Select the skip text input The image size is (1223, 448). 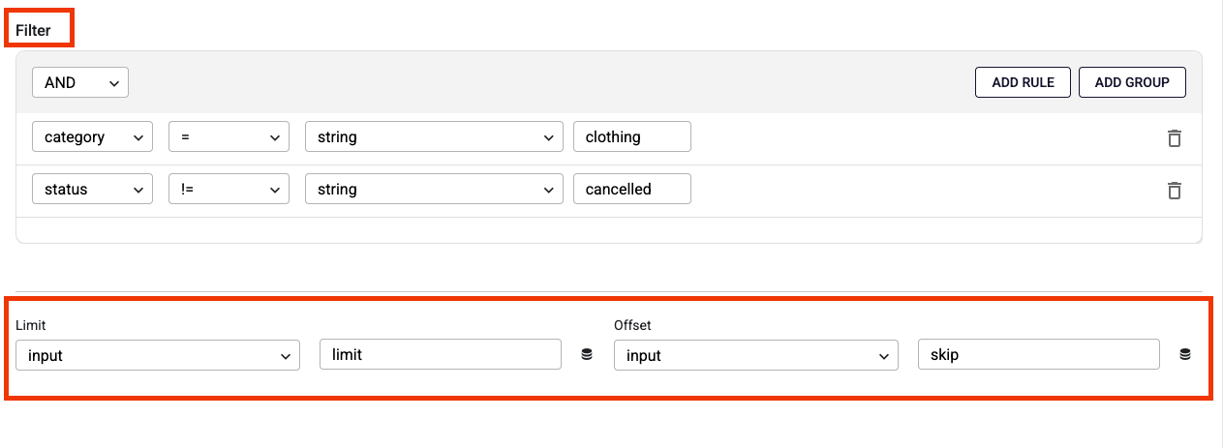click(1038, 355)
